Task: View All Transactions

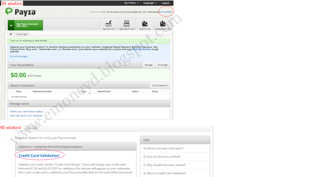Action: pos(159,86)
